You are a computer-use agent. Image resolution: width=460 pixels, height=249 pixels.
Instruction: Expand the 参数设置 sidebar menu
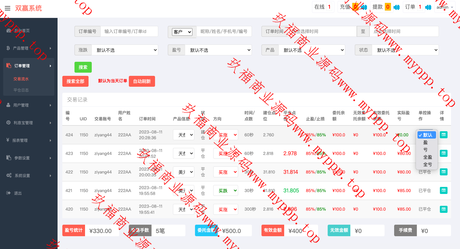[29, 158]
